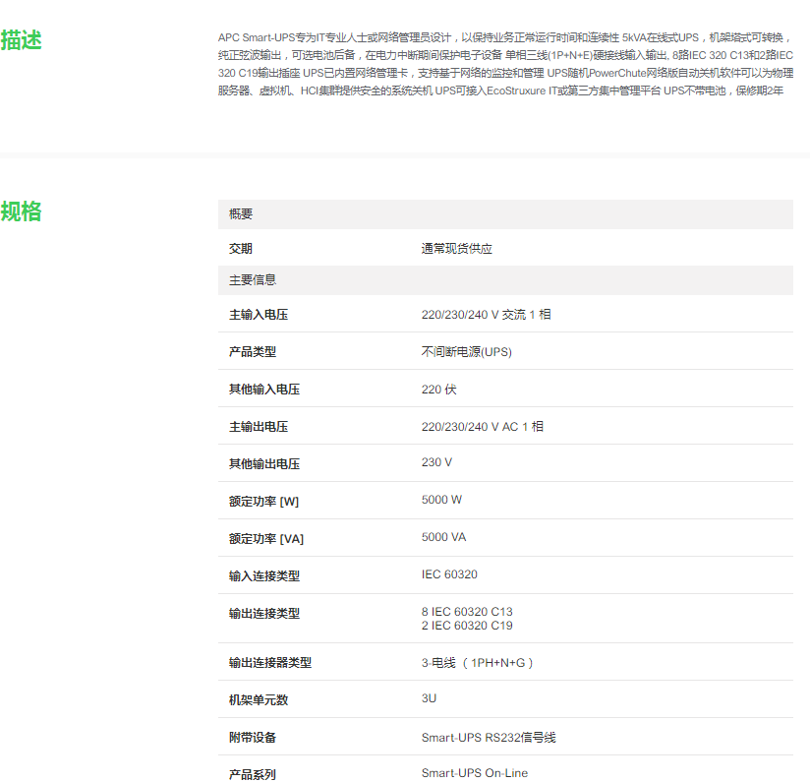The image size is (810, 782).
Task: Click the 不间断电源(UPS) product type value
Action: point(466,352)
